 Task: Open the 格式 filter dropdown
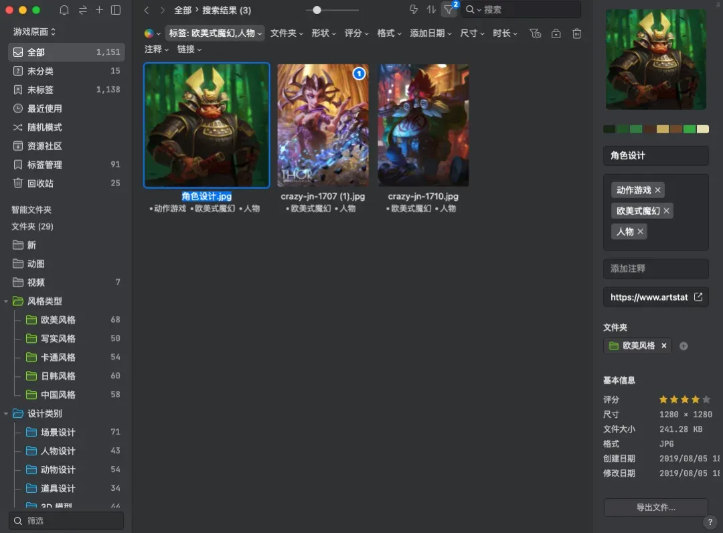(x=389, y=33)
